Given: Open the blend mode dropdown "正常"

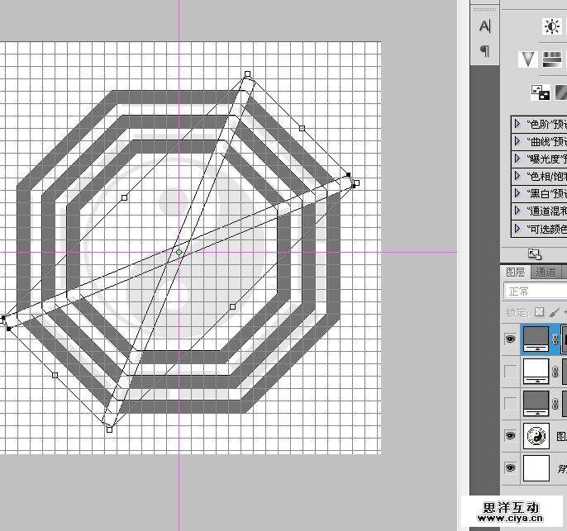Looking at the screenshot, I should (x=535, y=292).
